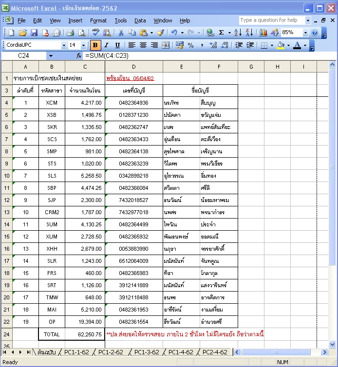The width and height of the screenshot is (338, 367).
Task: Open the Research tool icon
Action: [107, 33]
